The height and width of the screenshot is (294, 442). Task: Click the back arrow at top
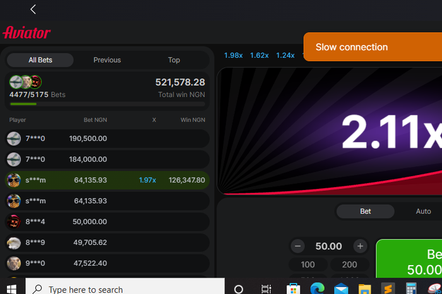click(x=33, y=9)
